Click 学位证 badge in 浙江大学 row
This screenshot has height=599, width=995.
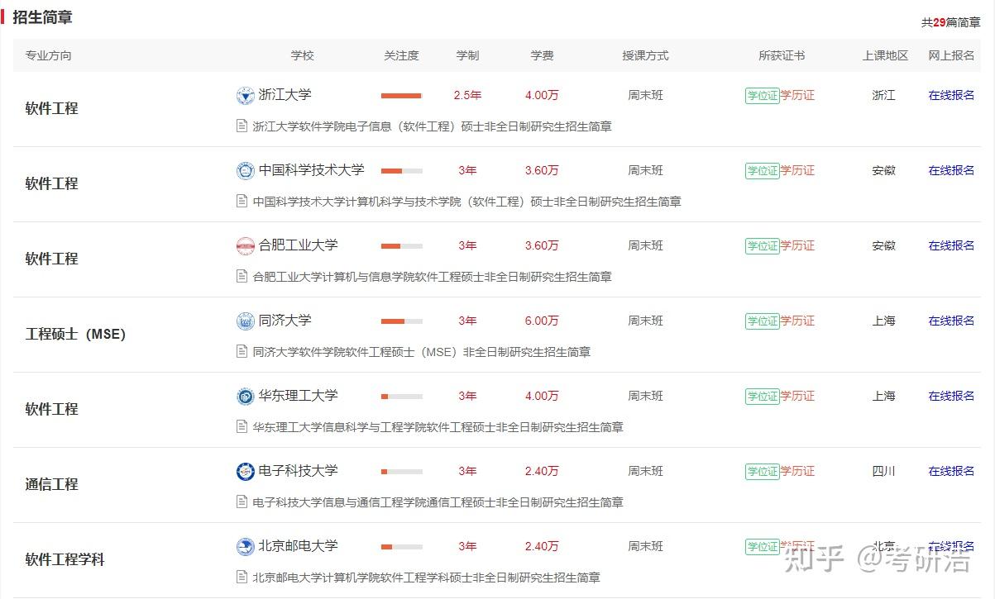[763, 96]
